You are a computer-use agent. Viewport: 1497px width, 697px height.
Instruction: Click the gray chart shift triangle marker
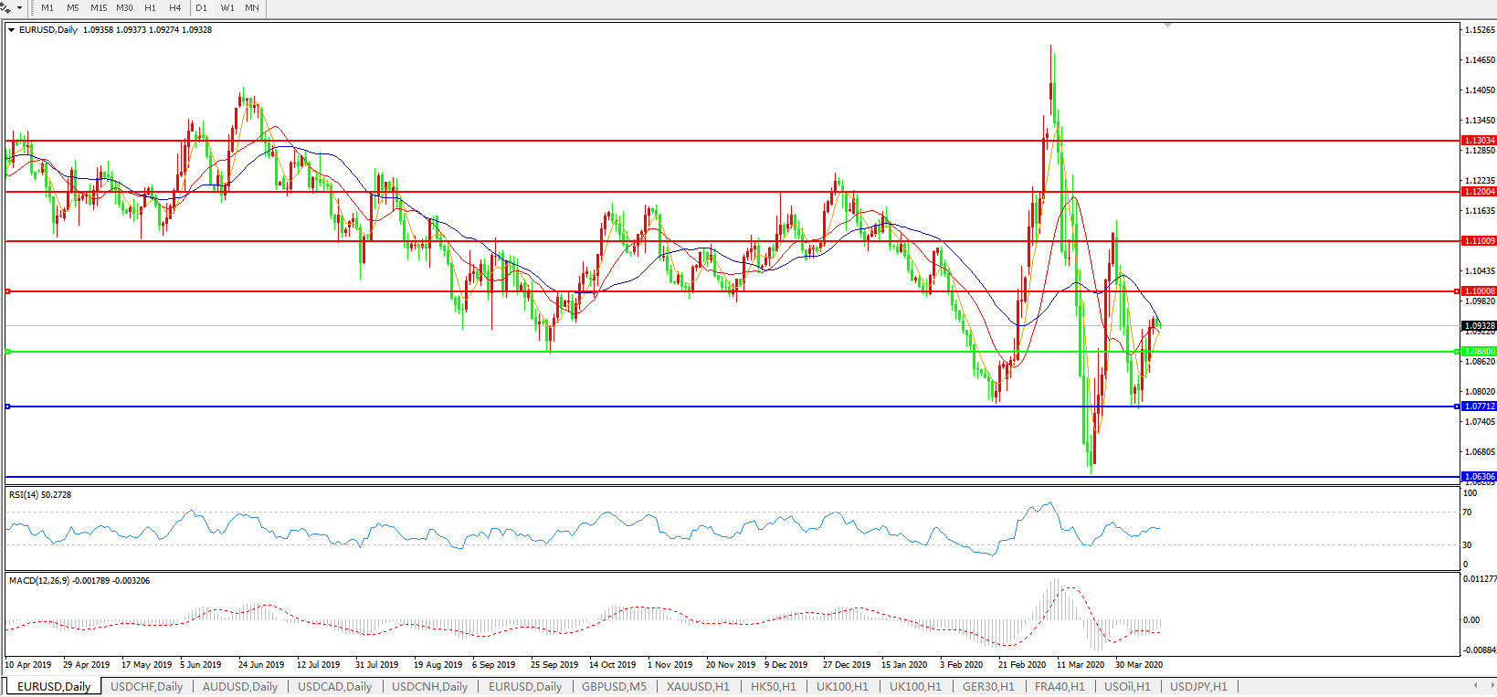(x=1167, y=26)
